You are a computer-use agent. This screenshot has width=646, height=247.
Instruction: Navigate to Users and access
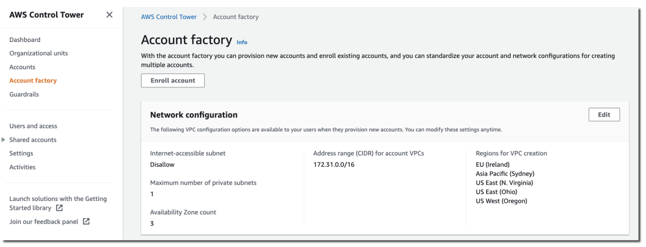(33, 126)
